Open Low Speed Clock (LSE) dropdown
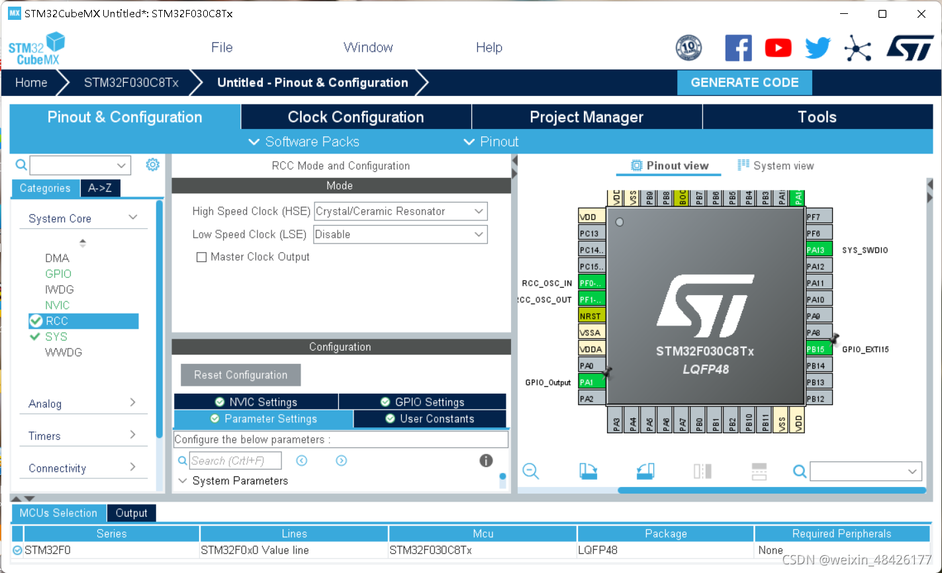Image resolution: width=942 pixels, height=573 pixels. (x=400, y=234)
